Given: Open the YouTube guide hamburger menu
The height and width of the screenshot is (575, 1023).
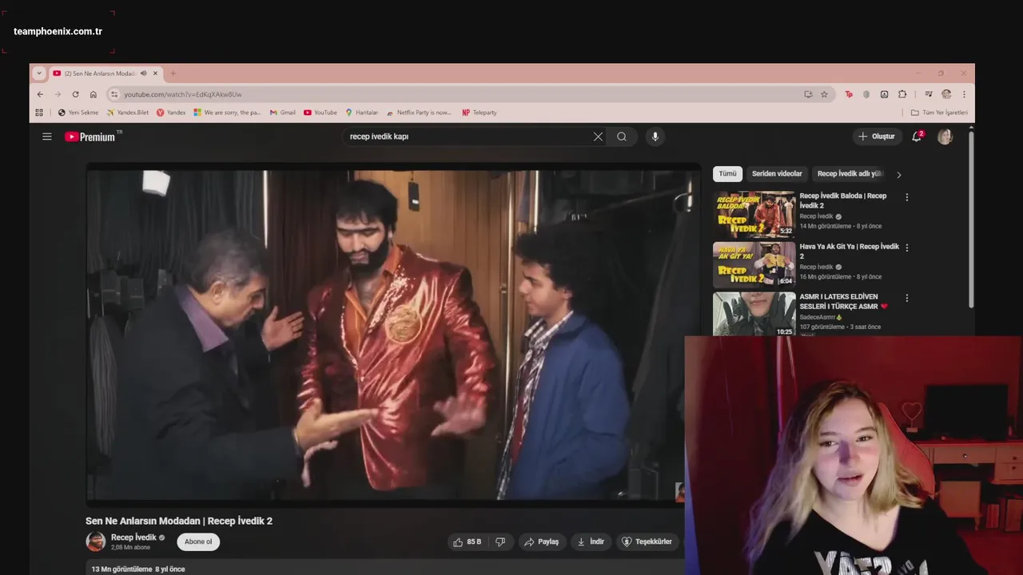Looking at the screenshot, I should tap(47, 137).
